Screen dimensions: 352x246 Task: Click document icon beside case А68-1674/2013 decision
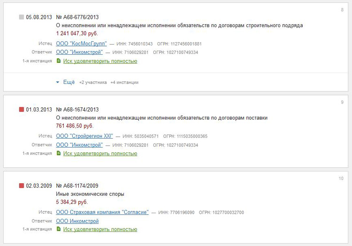tap(59, 153)
